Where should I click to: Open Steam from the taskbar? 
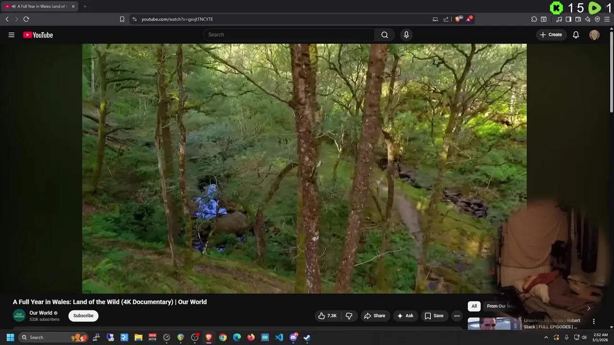[x=307, y=337]
